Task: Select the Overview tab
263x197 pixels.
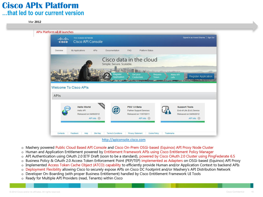Action: point(59,51)
